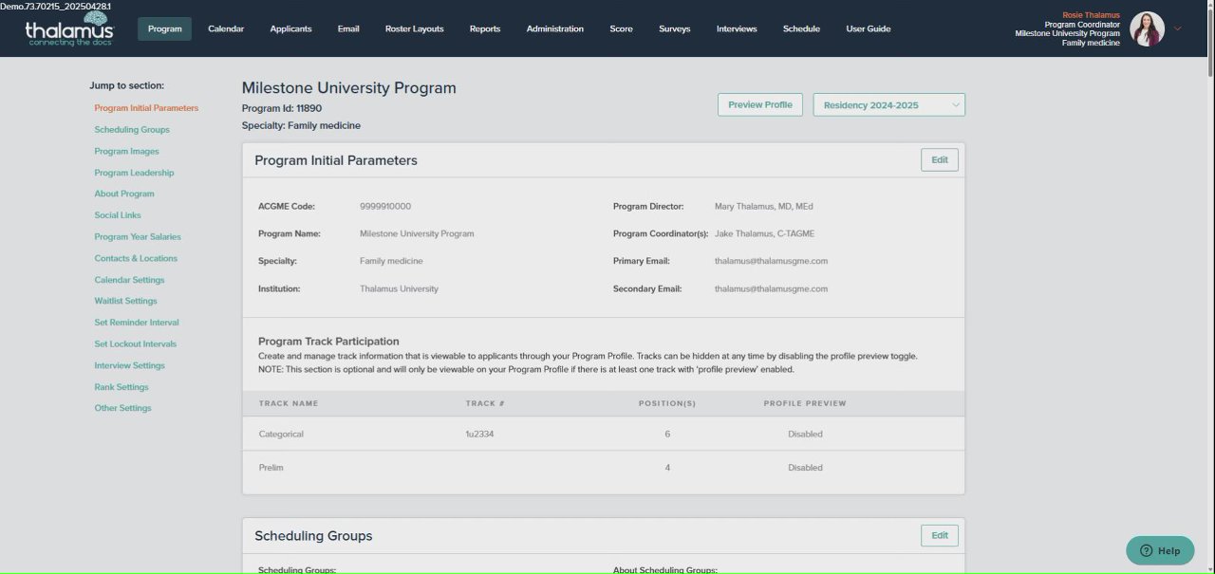Viewport: 1215px width, 574px height.
Task: Jump to Program Initial Parameters section
Action: (x=146, y=108)
